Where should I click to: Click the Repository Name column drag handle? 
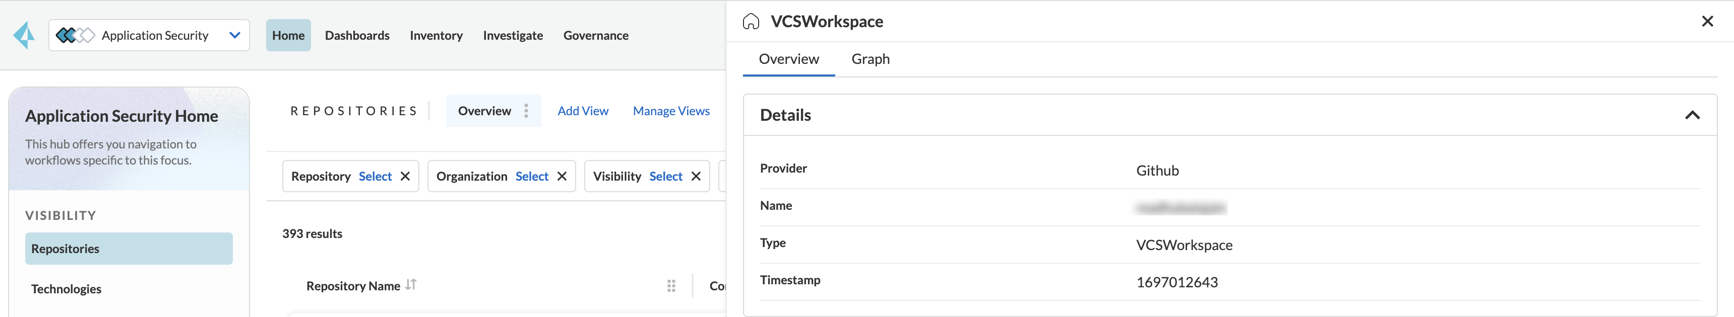click(671, 286)
